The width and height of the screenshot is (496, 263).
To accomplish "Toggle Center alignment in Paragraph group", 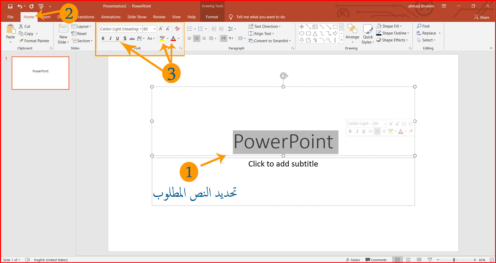I will click(197, 38).
